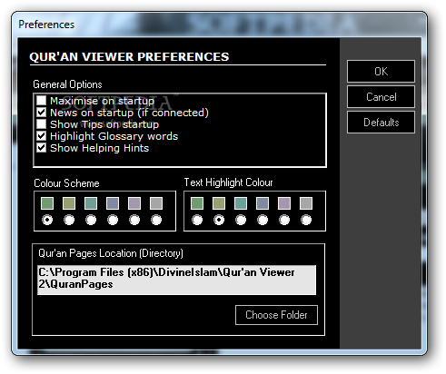Click the Cancel button
This screenshot has height=374, width=446.
(381, 97)
